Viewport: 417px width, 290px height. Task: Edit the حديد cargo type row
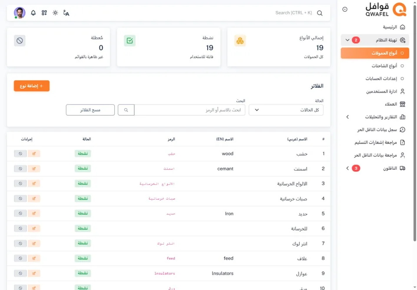(x=34, y=213)
